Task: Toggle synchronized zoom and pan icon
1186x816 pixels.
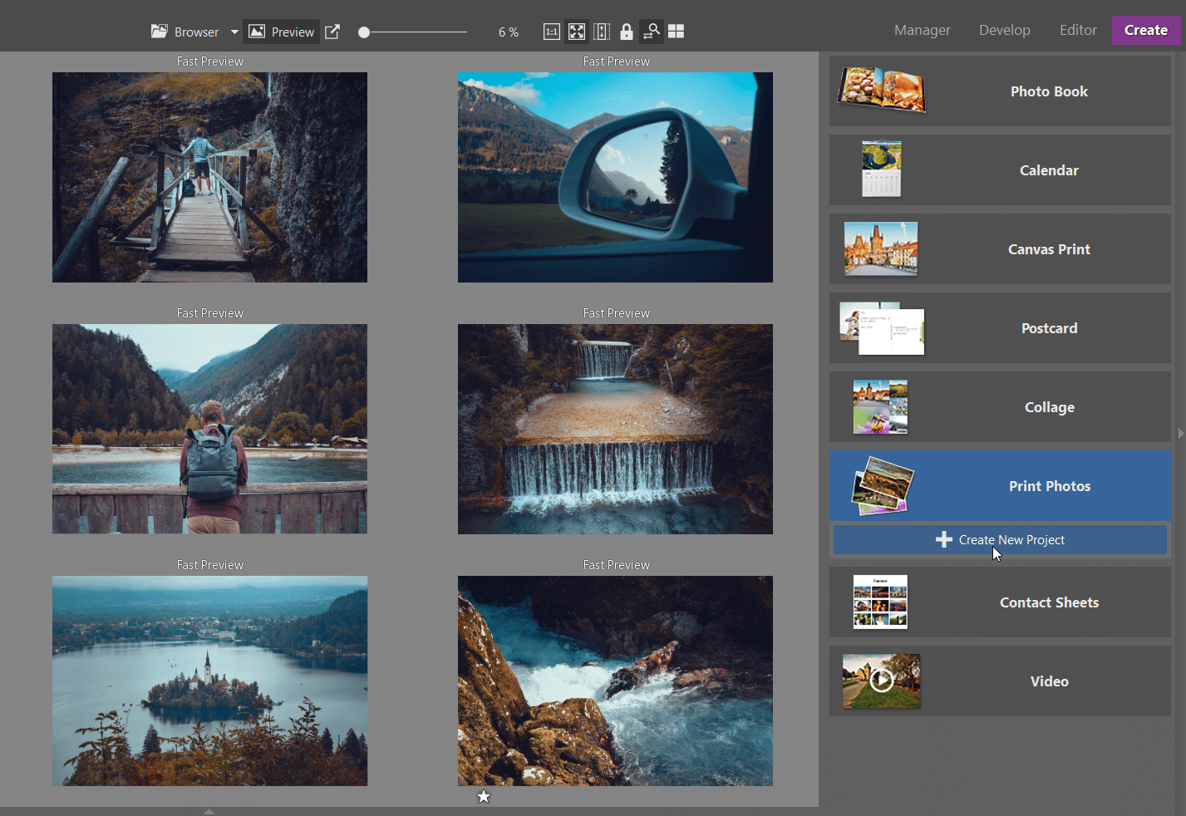Action: point(652,31)
